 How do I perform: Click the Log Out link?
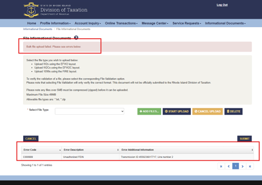222,5
